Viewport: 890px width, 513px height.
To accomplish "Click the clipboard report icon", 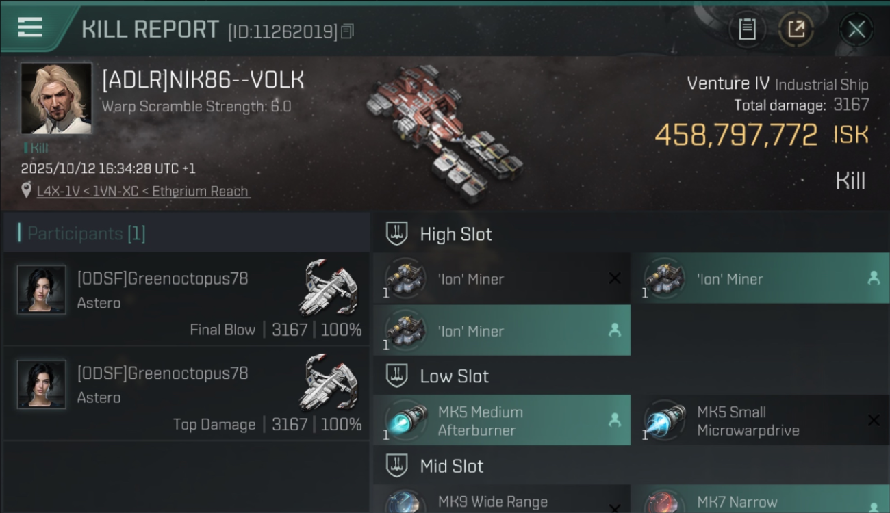I will click(x=747, y=29).
